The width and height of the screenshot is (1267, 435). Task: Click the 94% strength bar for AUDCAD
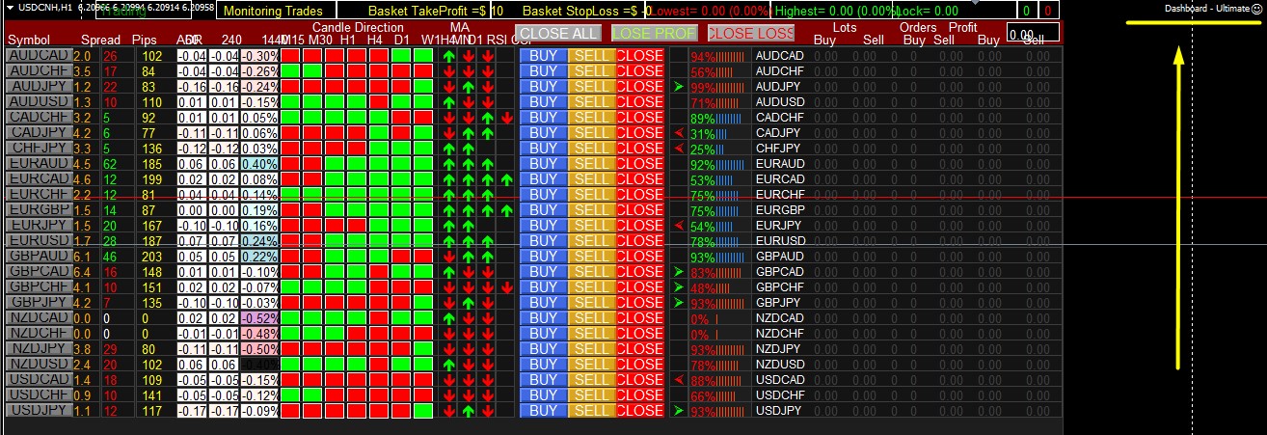point(718,57)
